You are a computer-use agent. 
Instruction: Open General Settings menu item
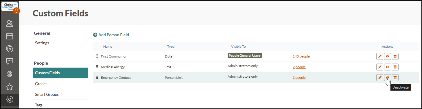[x=42, y=43]
